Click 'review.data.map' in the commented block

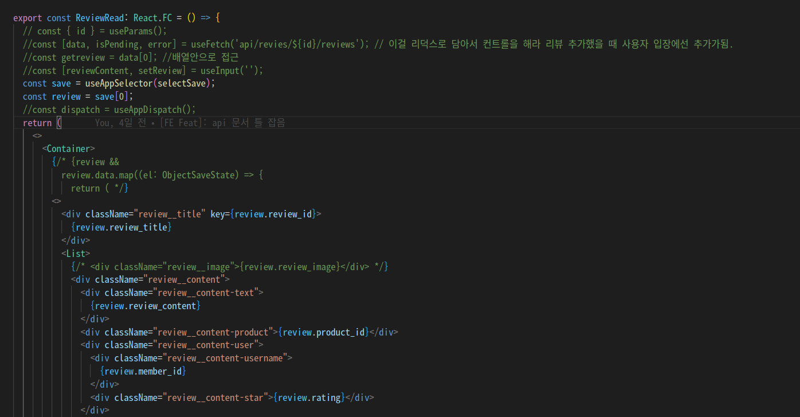[x=97, y=175]
